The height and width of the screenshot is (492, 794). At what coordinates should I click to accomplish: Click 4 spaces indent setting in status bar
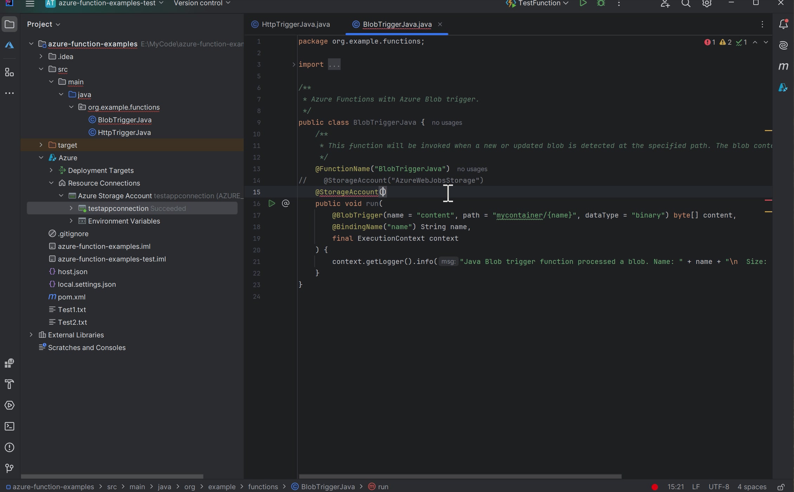click(x=751, y=487)
